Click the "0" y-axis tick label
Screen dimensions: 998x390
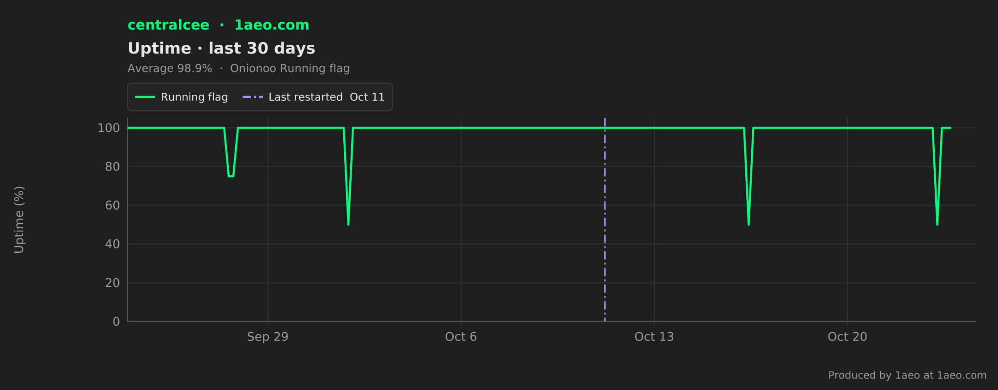(x=116, y=322)
